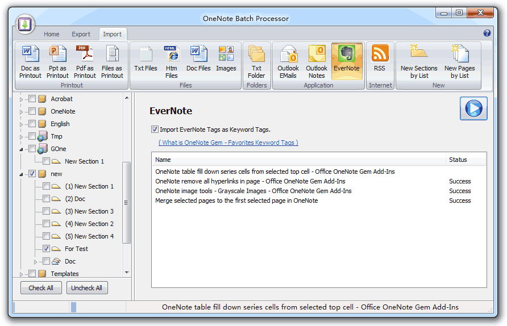Select 'Merge selected pages' list row
The height and width of the screenshot is (326, 507).
click(318, 200)
